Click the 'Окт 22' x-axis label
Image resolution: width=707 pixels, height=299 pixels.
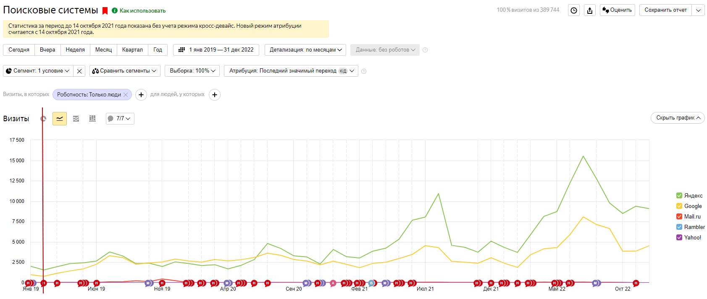point(623,289)
